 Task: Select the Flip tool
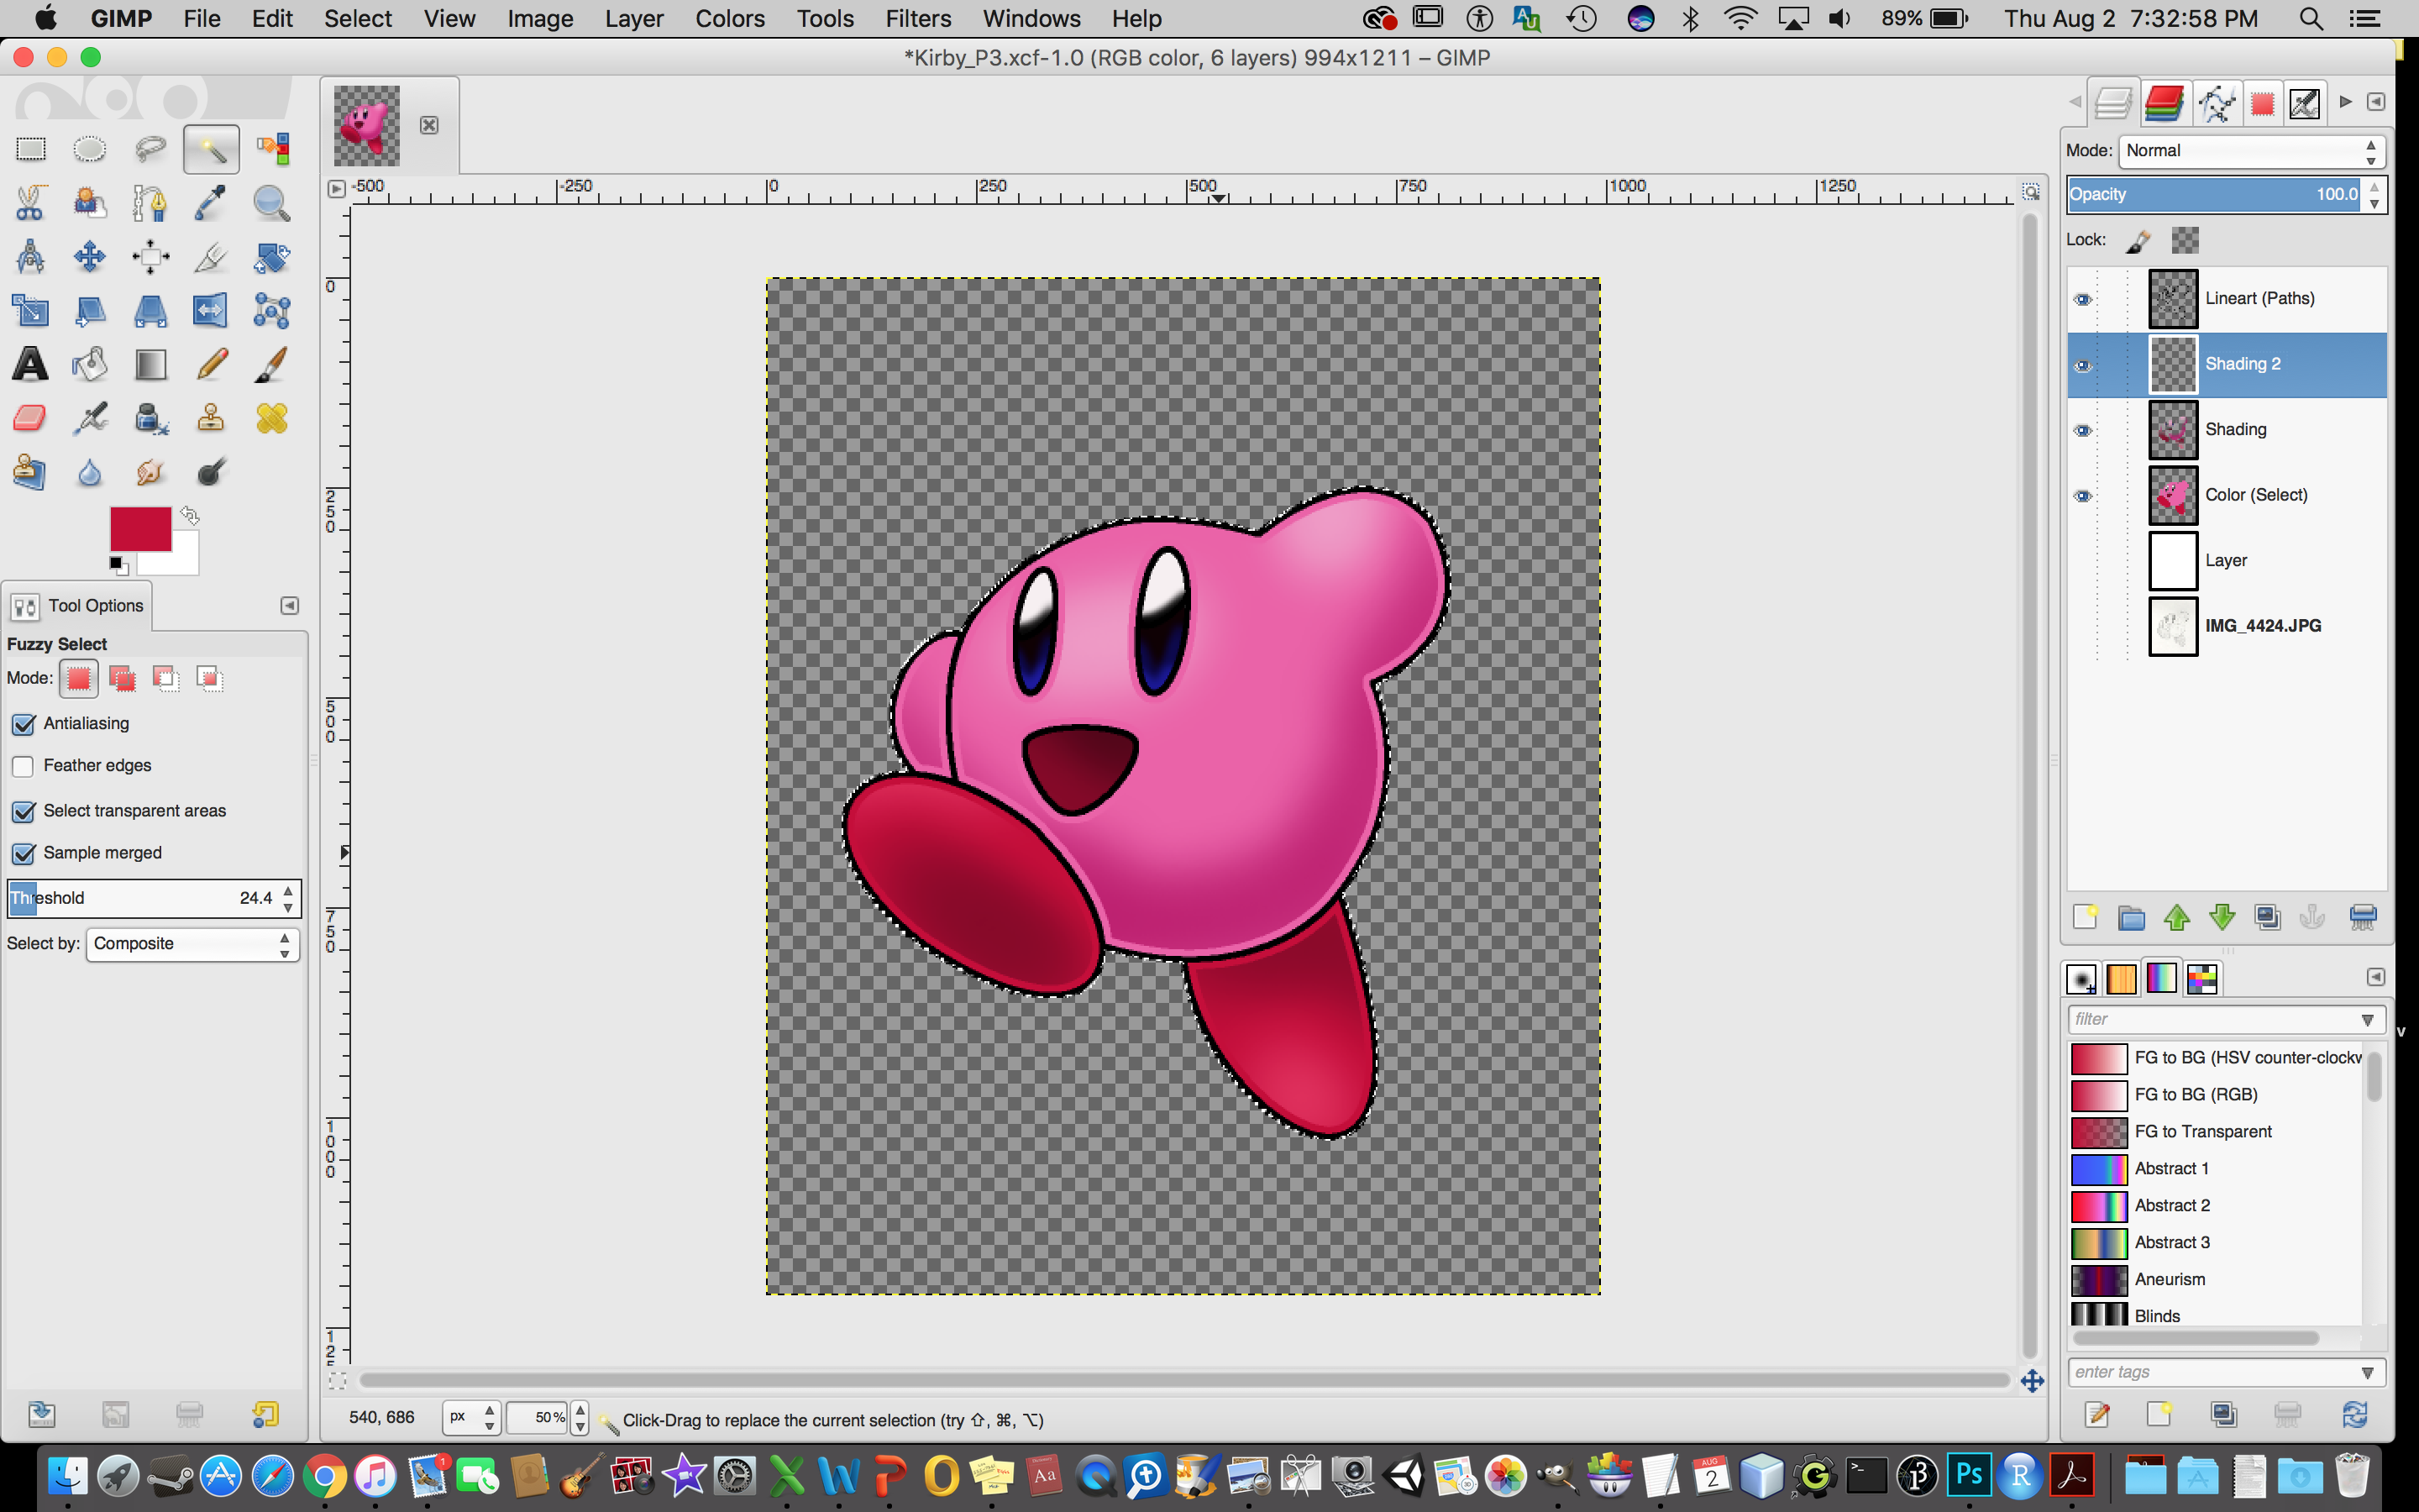[x=211, y=311]
